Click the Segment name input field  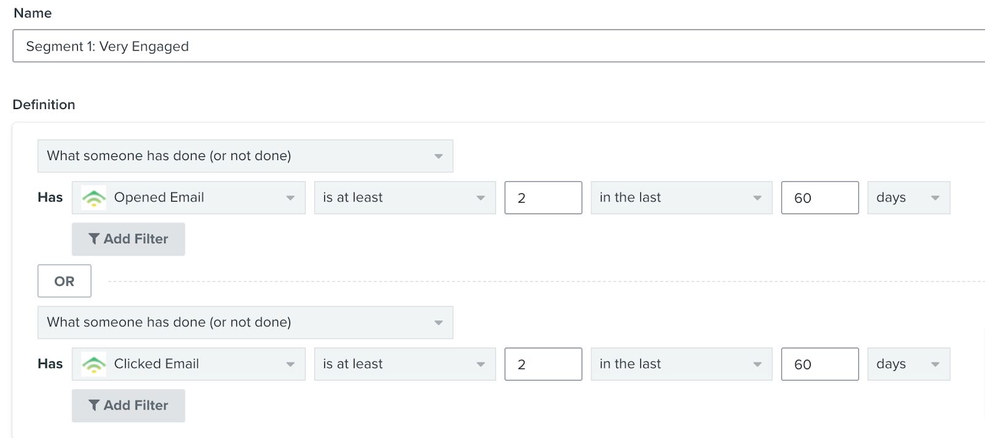point(492,46)
